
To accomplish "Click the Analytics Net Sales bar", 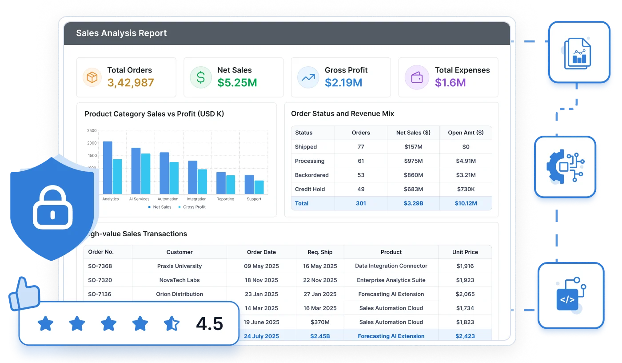I will [108, 168].
